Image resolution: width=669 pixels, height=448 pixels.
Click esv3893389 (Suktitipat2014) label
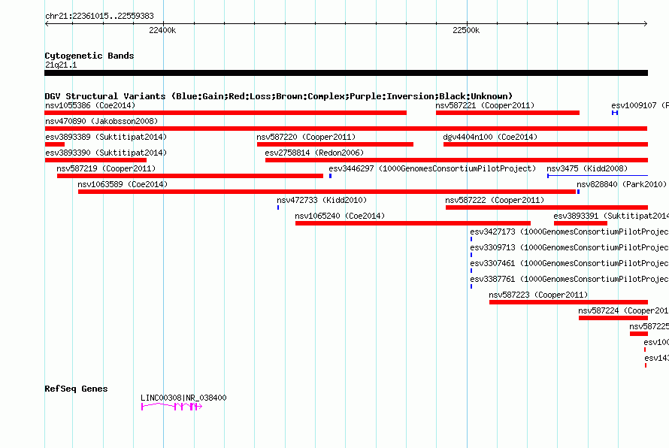pyautogui.click(x=106, y=137)
